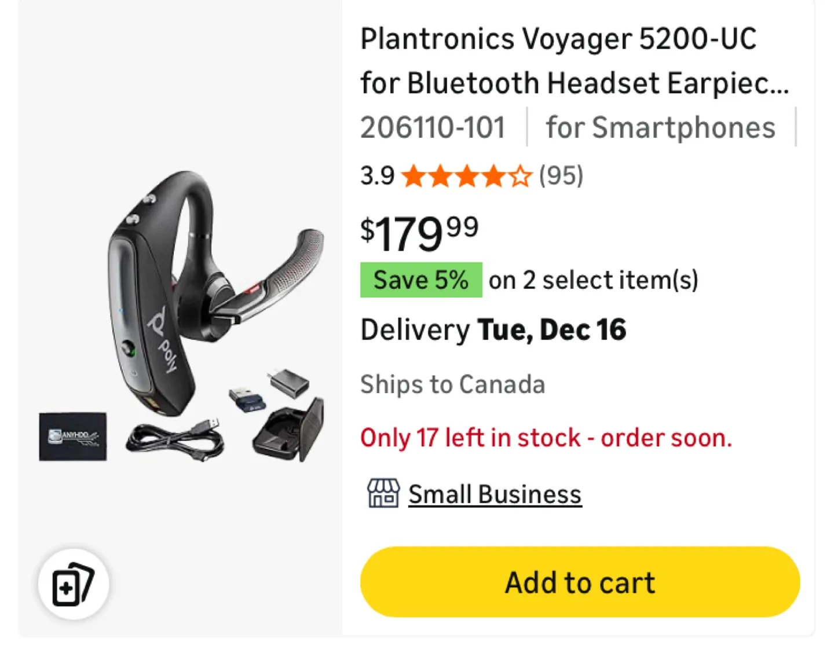
Task: Click the model number 206110-101
Action: (x=433, y=127)
